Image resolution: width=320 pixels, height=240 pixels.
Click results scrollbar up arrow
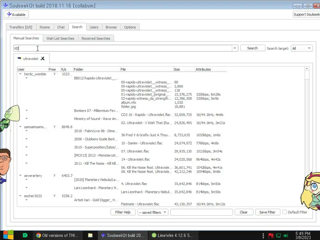[x=307, y=69]
